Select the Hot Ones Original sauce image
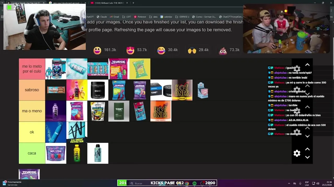The height and width of the screenshot is (187, 334). click(182, 90)
